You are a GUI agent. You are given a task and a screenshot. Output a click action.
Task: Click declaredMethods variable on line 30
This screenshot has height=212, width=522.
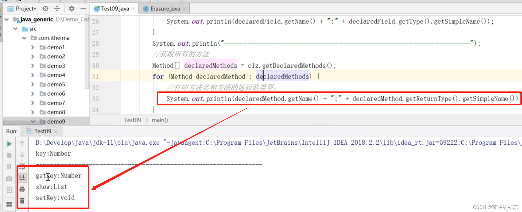click(210, 66)
